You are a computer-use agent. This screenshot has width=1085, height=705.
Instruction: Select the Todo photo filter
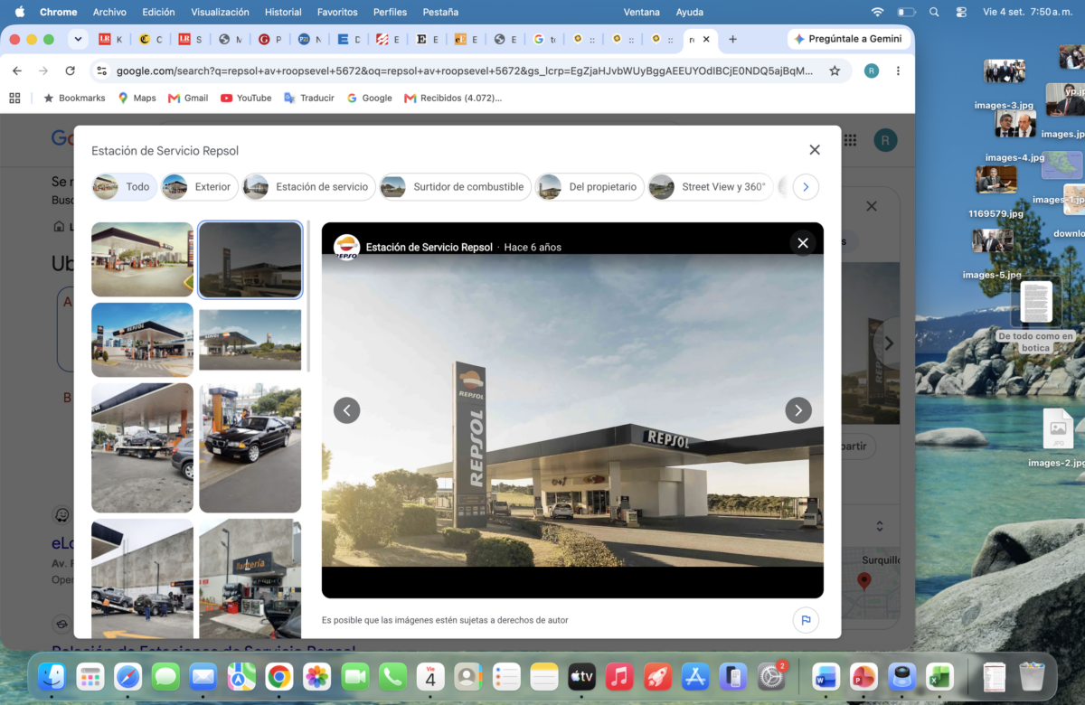coord(123,187)
